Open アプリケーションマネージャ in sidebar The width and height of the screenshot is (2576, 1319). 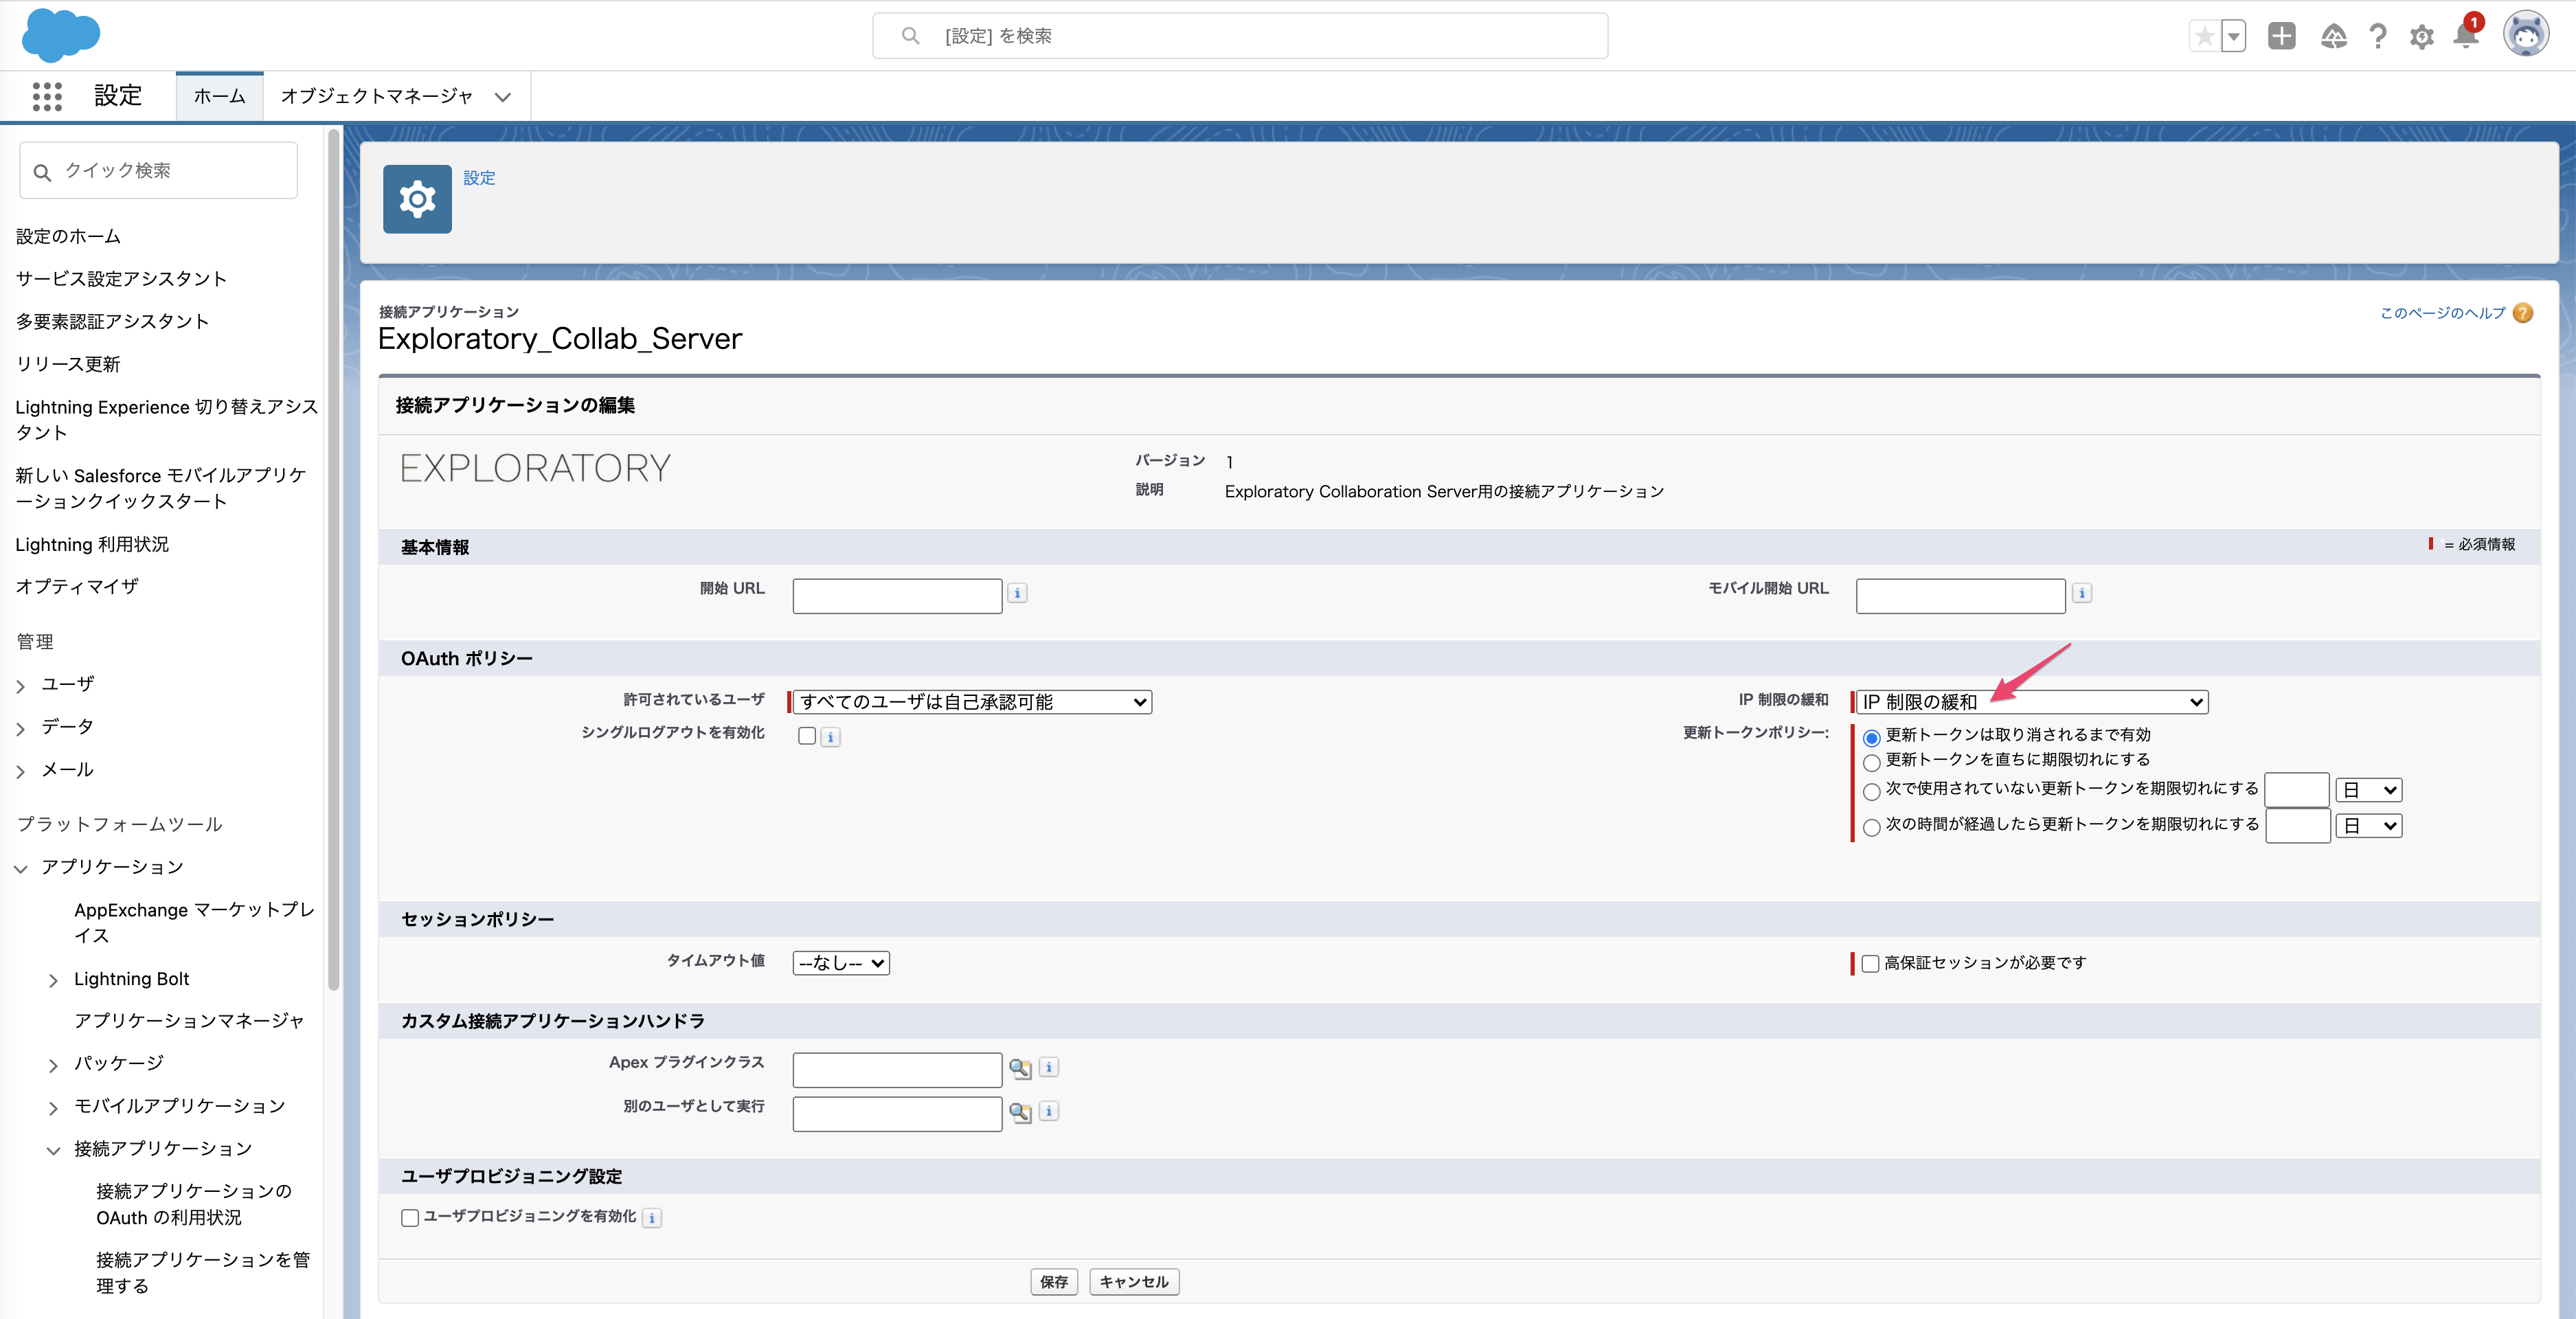[x=189, y=1020]
